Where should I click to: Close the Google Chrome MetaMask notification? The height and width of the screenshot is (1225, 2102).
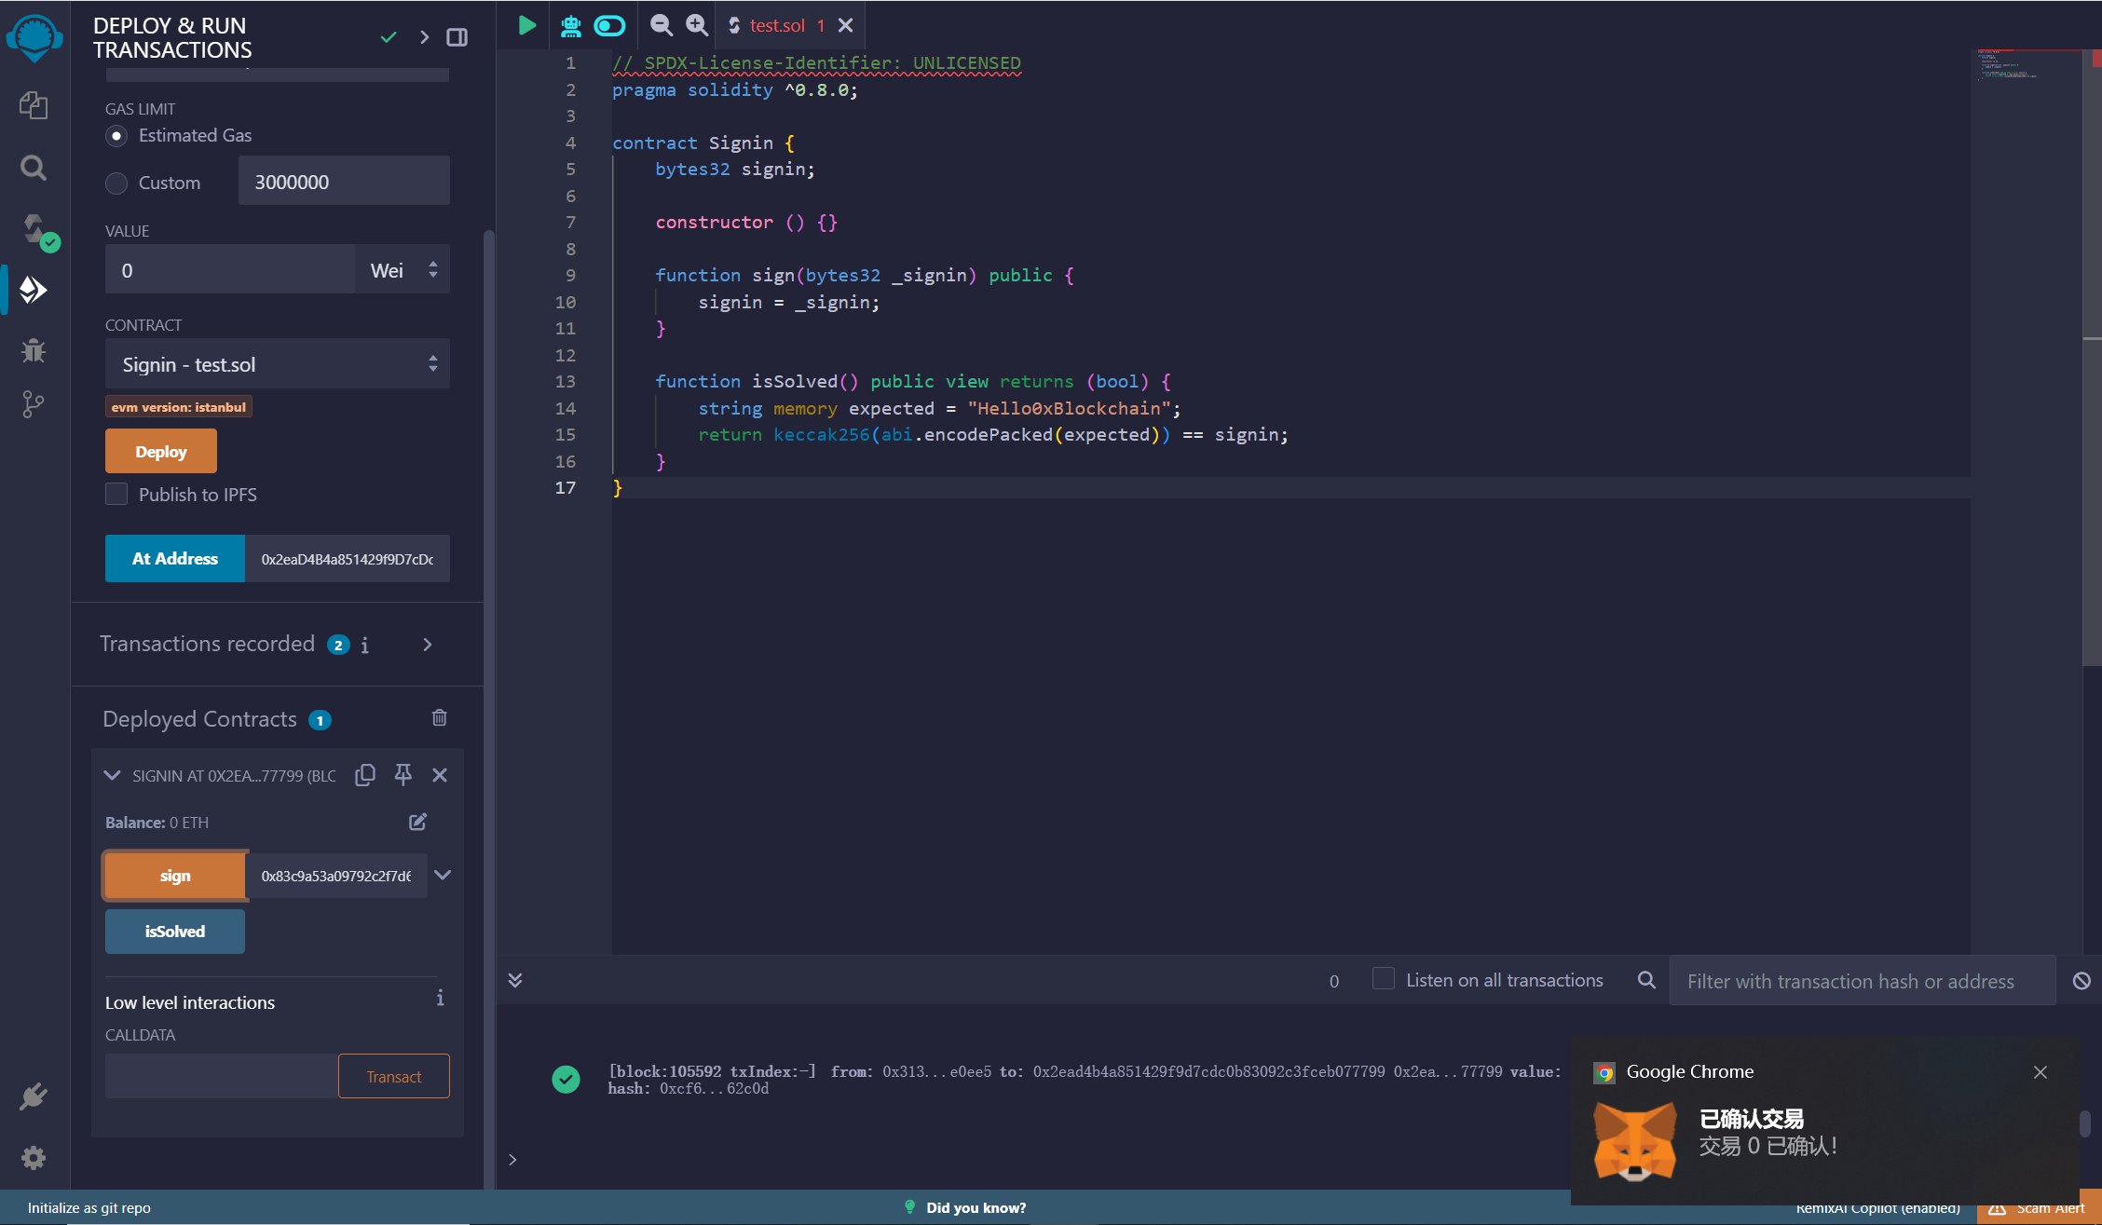coord(2041,1072)
